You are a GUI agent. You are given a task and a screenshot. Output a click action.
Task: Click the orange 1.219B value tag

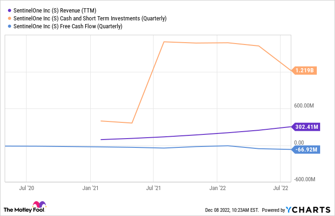pos(304,70)
